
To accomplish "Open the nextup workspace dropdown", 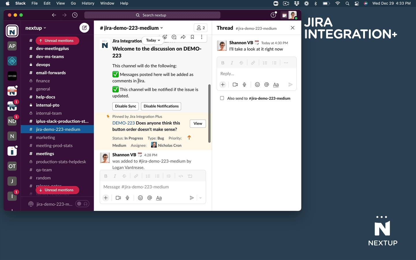I will (36, 28).
